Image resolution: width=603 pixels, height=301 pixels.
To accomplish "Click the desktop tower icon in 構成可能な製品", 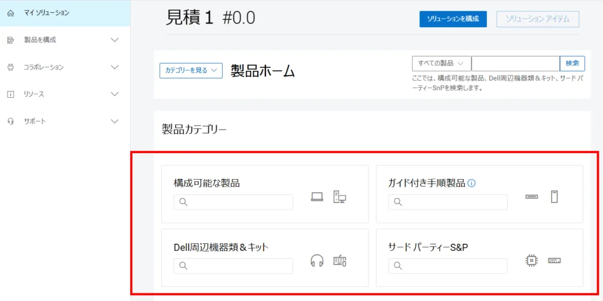I will coord(339,197).
